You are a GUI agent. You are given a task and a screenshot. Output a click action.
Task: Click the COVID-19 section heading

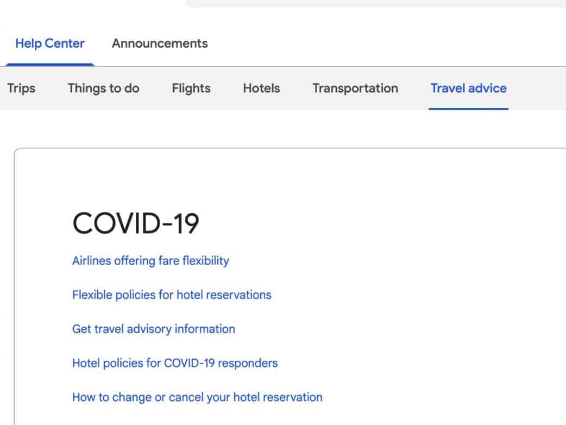(x=136, y=223)
